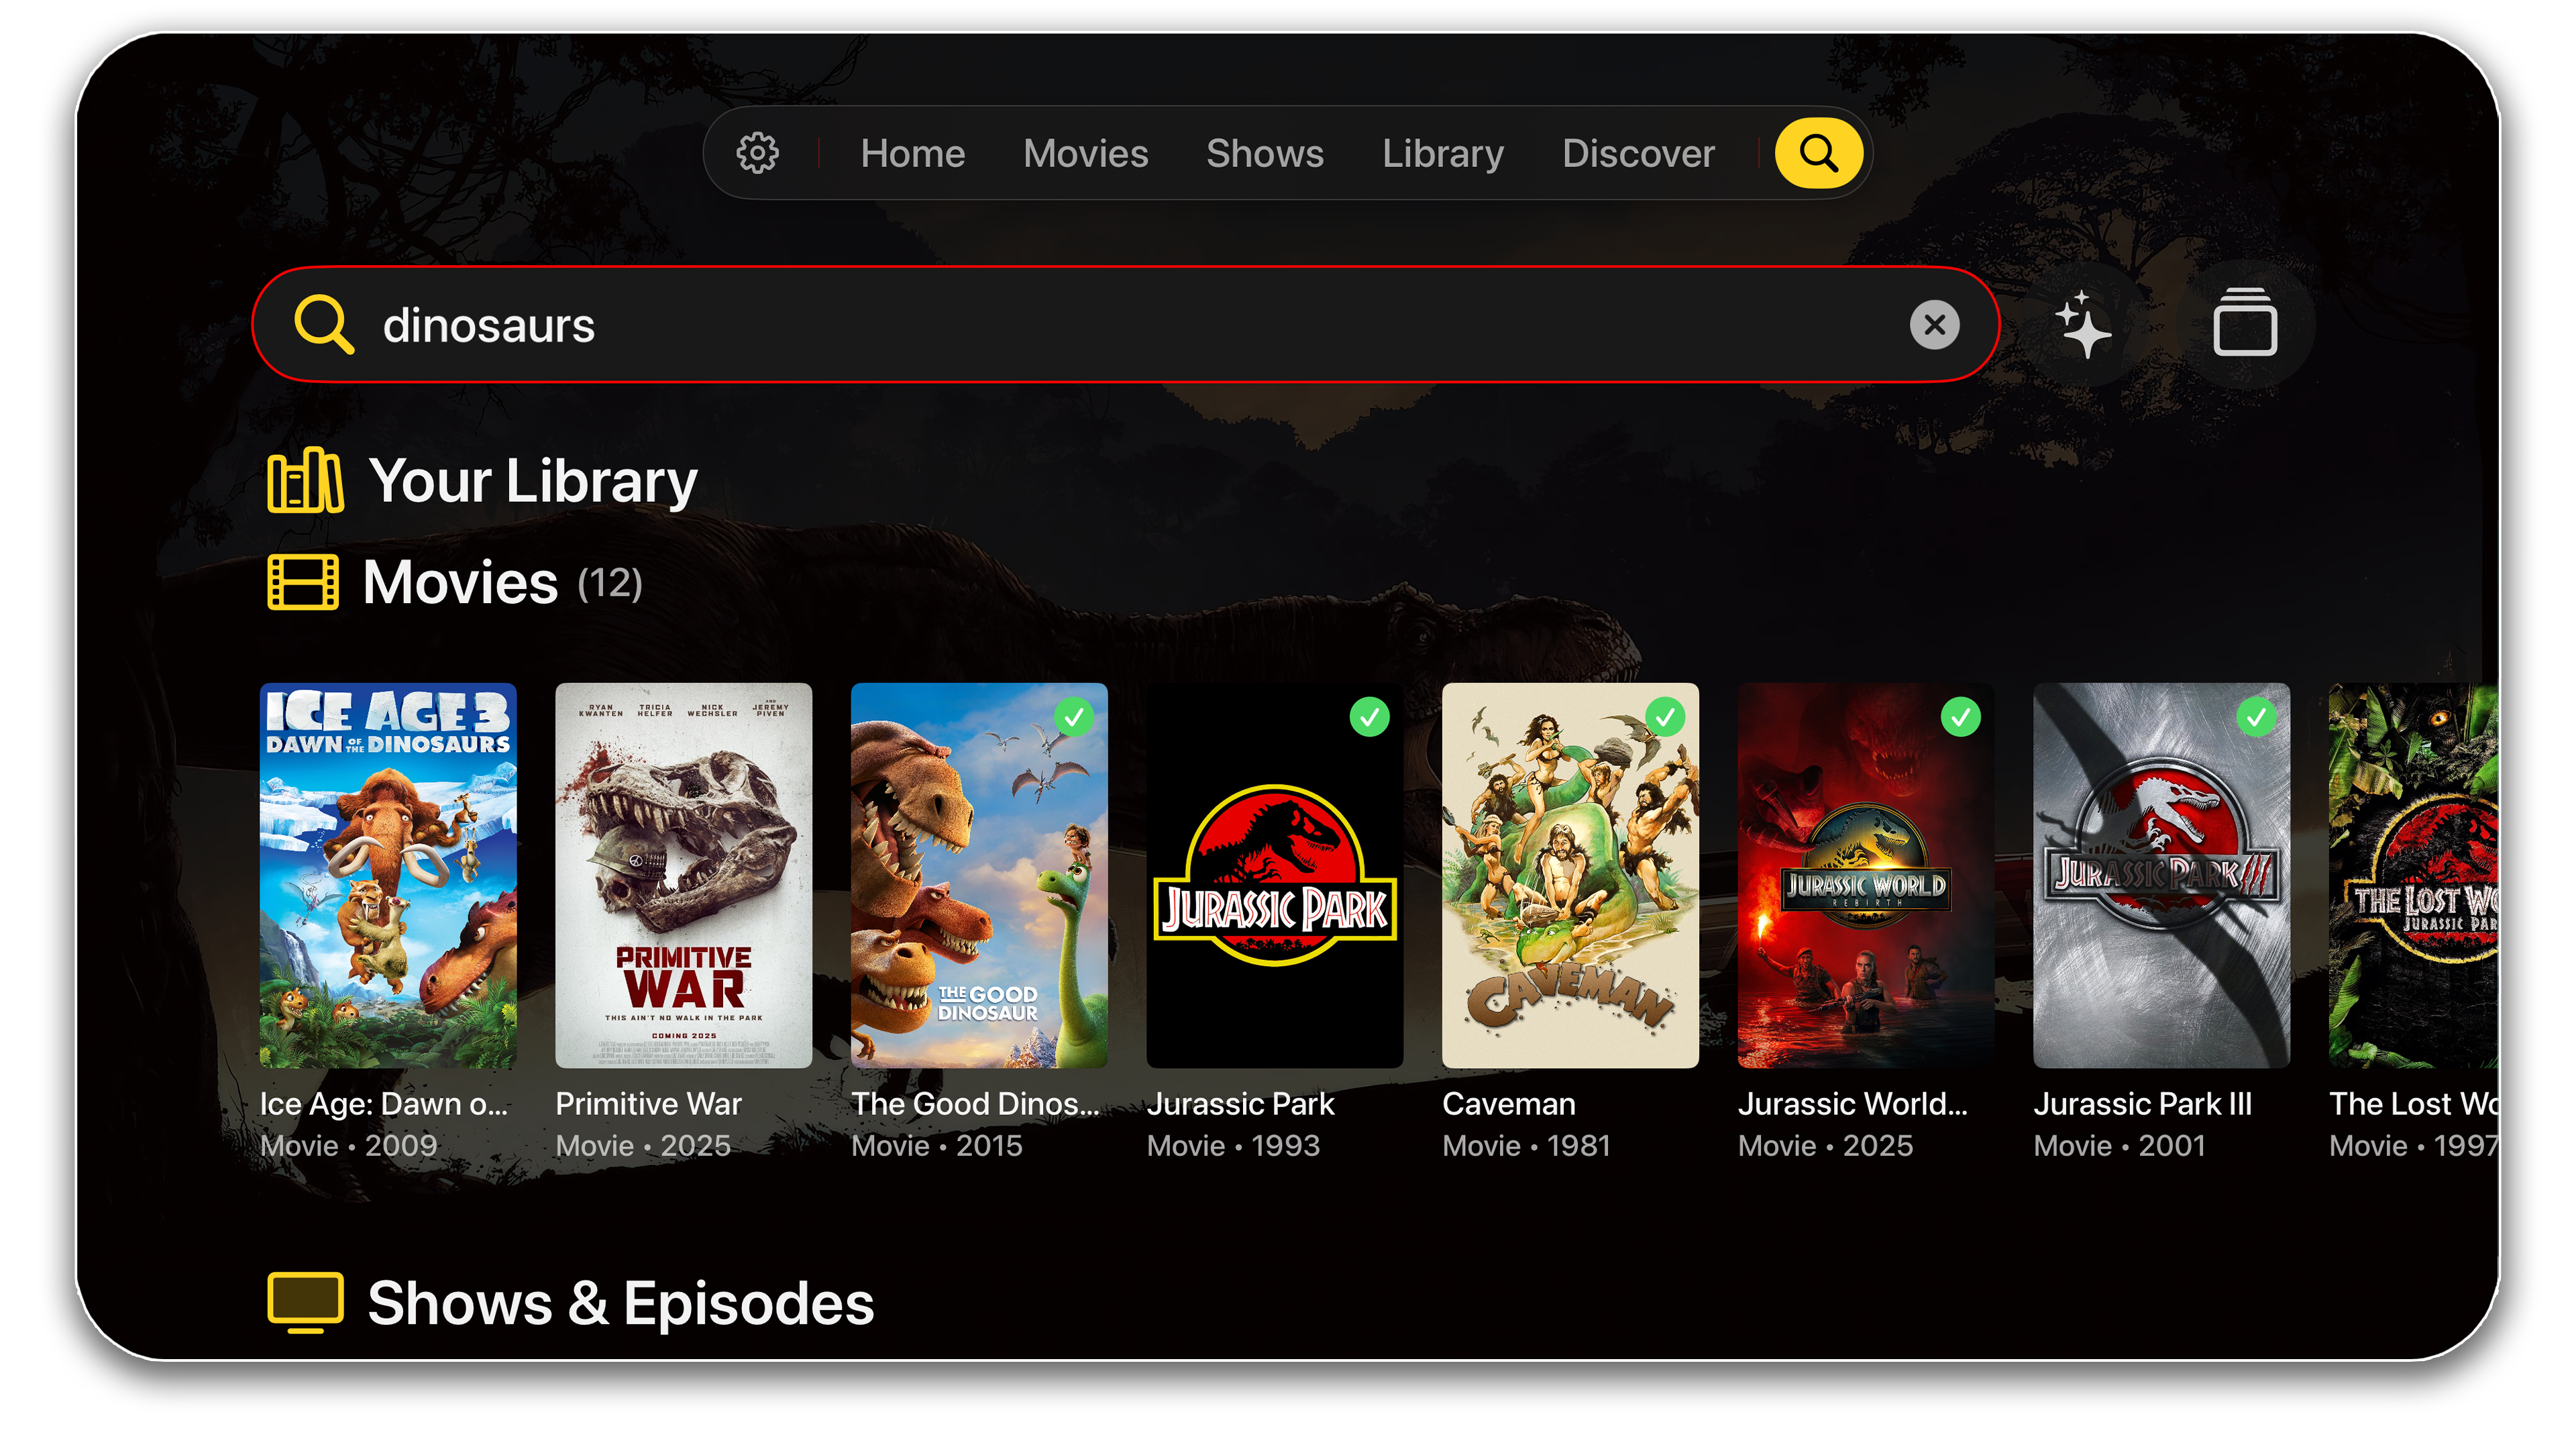Switch to the Discover tab
Screen dimensions: 2576x1449
1638,153
